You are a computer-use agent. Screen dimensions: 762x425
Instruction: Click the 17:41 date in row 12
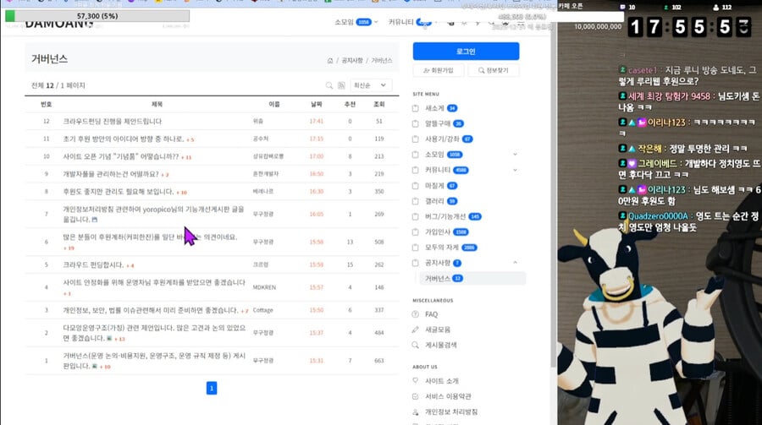coord(317,122)
